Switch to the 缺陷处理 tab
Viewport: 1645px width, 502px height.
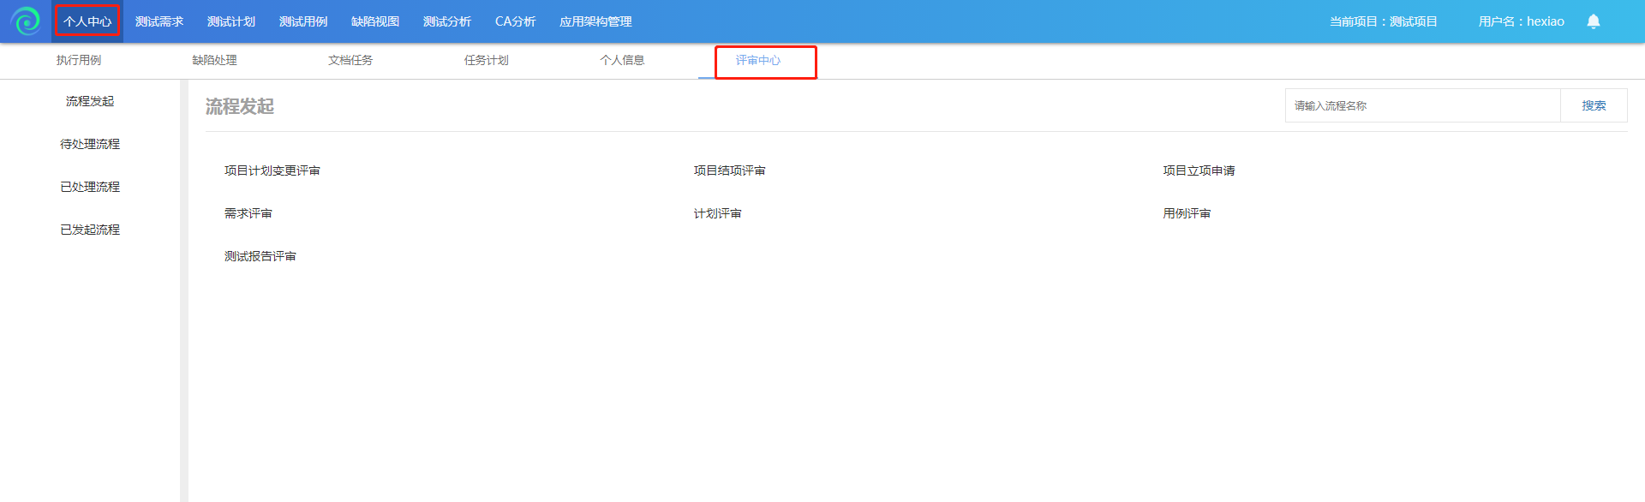214,60
